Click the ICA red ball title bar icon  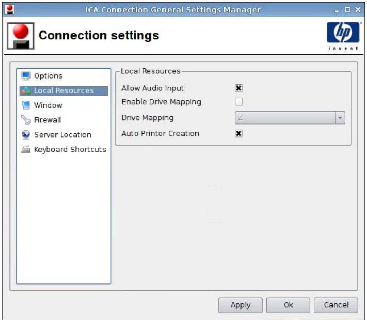click(9, 10)
